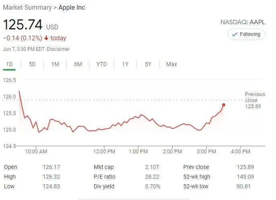
Task: Open the 1Y chart range
Action: coord(125,64)
